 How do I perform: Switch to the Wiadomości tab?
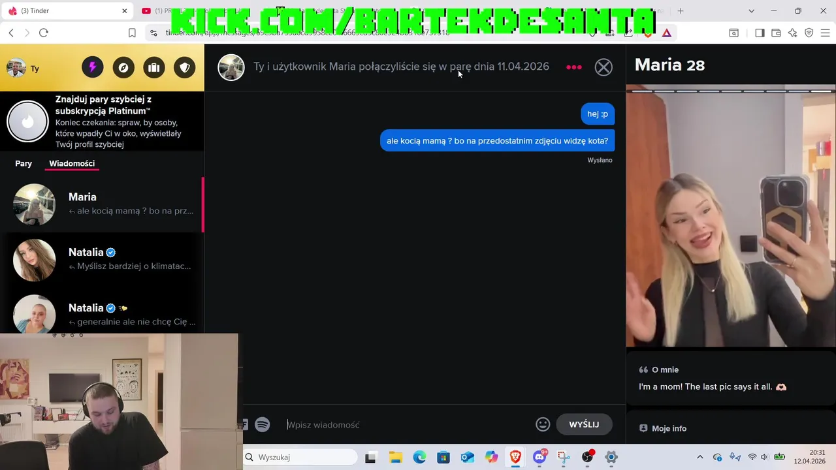pos(72,163)
